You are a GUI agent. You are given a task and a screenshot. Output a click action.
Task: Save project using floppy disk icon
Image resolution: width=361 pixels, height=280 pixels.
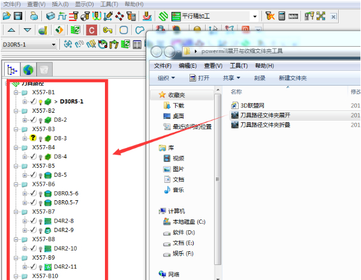18,16
